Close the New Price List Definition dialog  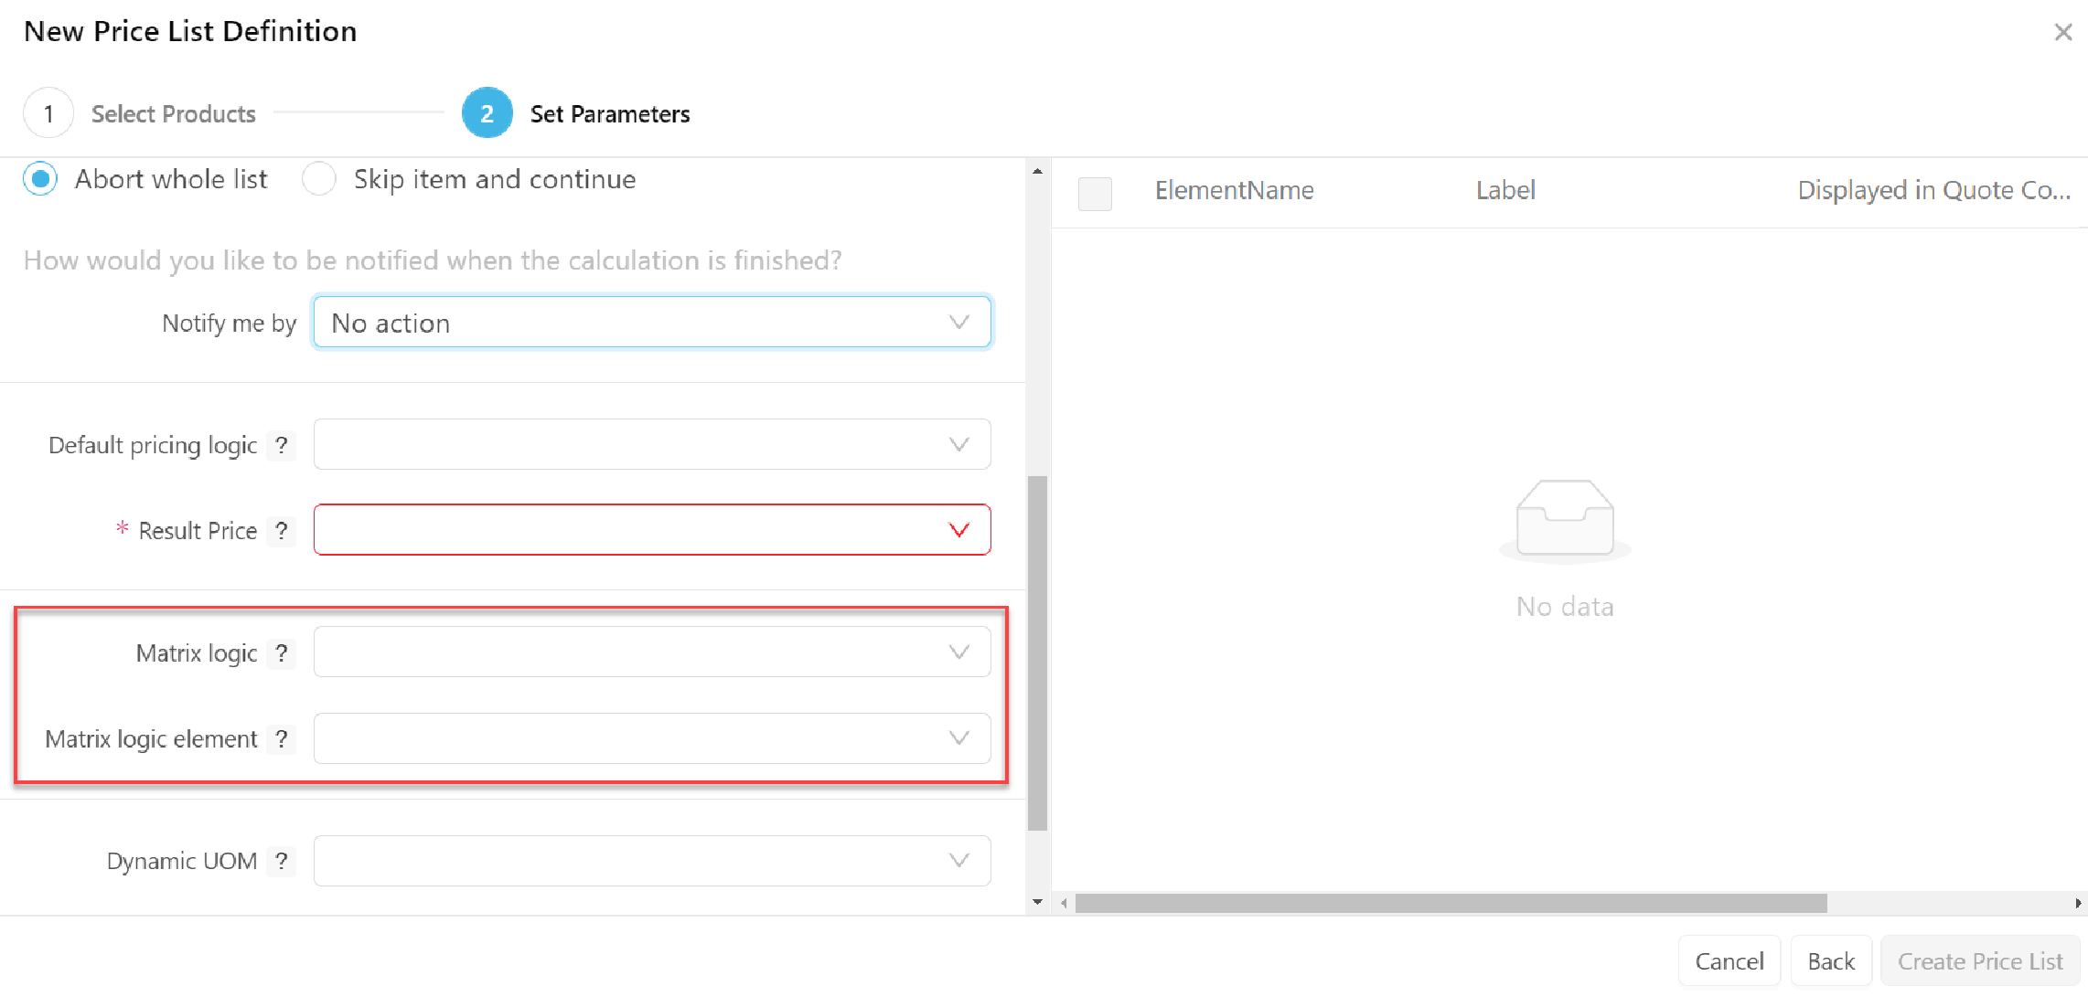click(2062, 32)
